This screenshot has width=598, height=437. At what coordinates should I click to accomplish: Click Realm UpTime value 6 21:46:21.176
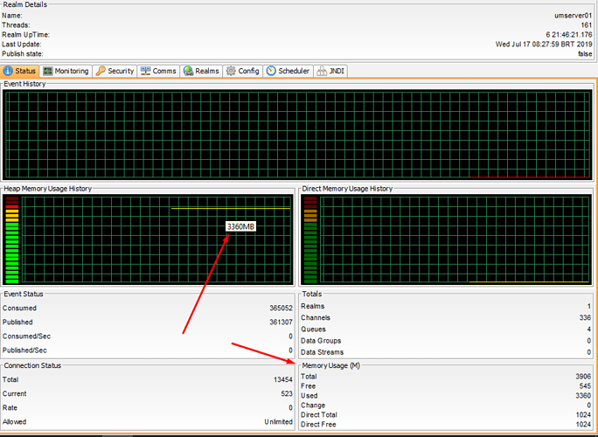(569, 35)
